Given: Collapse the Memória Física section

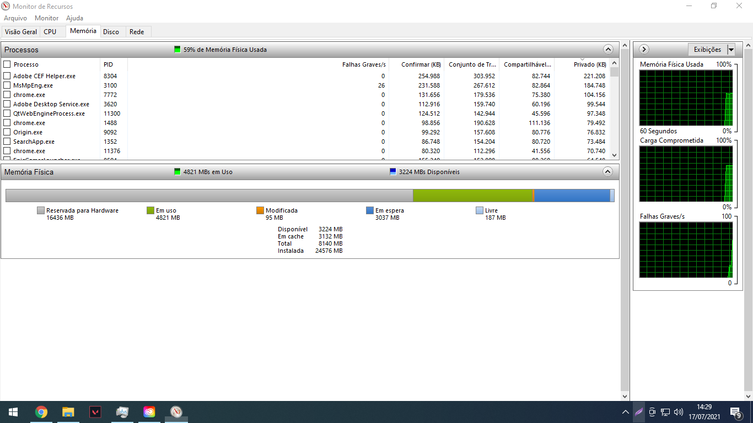Looking at the screenshot, I should (608, 171).
